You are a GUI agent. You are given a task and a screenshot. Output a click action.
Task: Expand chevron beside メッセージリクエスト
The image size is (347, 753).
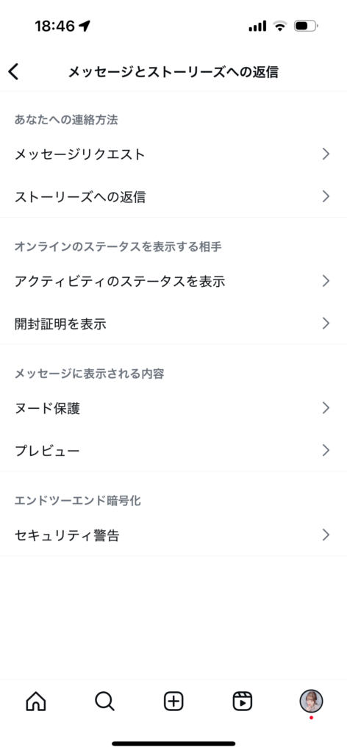click(326, 154)
